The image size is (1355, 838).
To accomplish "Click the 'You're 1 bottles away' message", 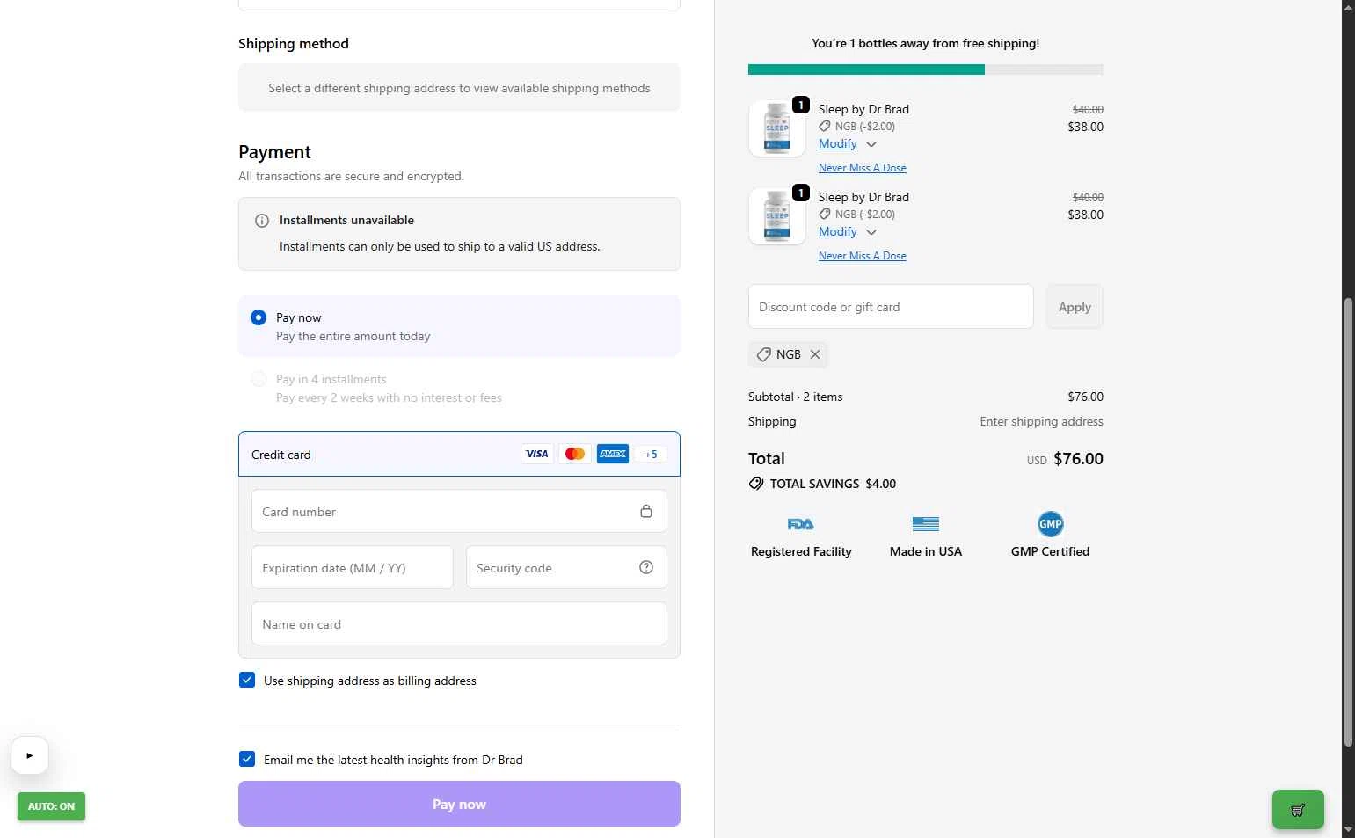I will click(925, 43).
